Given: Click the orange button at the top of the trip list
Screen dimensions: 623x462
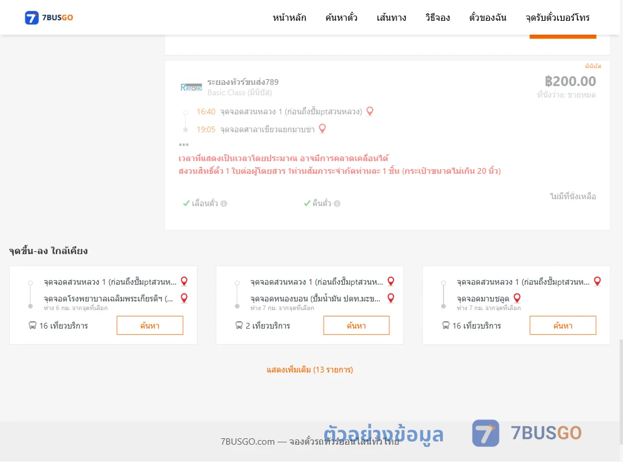Looking at the screenshot, I should coord(563,36).
